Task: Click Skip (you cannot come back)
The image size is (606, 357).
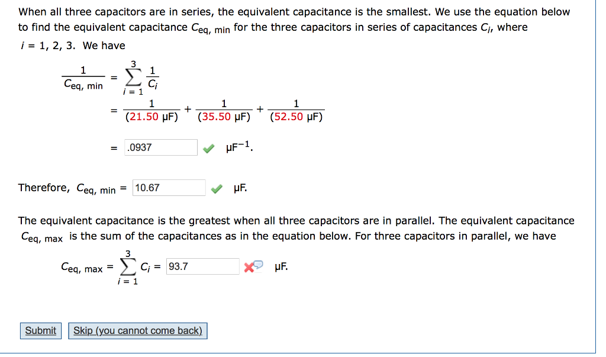Action: click(138, 330)
